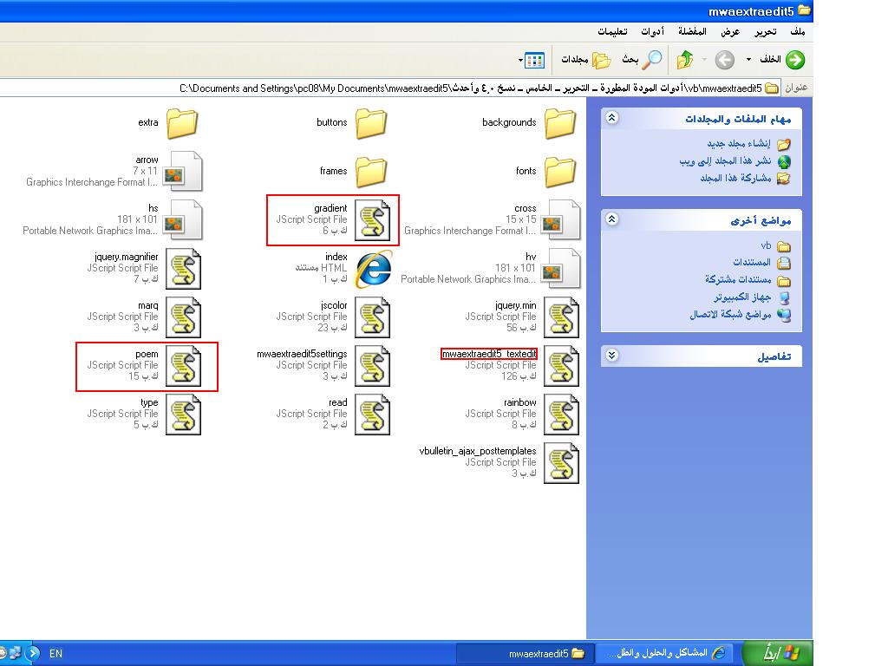The height and width of the screenshot is (666, 888).
Task: Select the arrow GIF image file
Action: coord(183,172)
